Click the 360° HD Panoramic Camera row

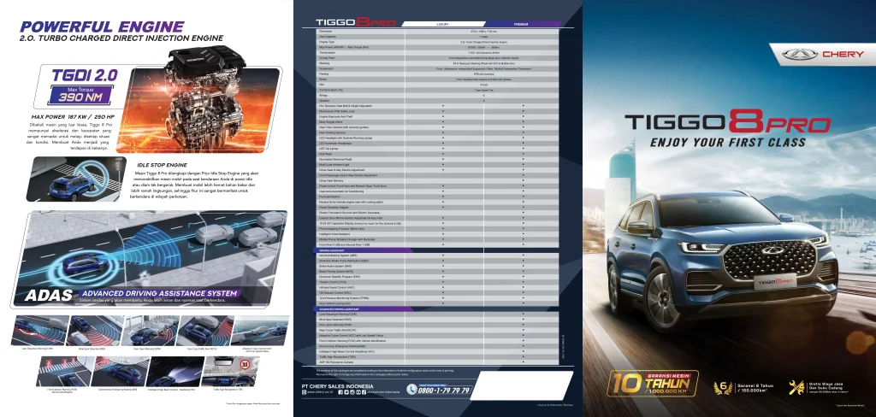point(437,362)
